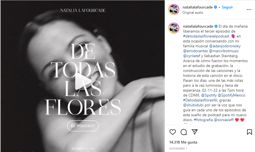View the 14,318 Me gusta likes list
Image resolution: width=255 pixels, height=152 pixels.
(x=183, y=142)
